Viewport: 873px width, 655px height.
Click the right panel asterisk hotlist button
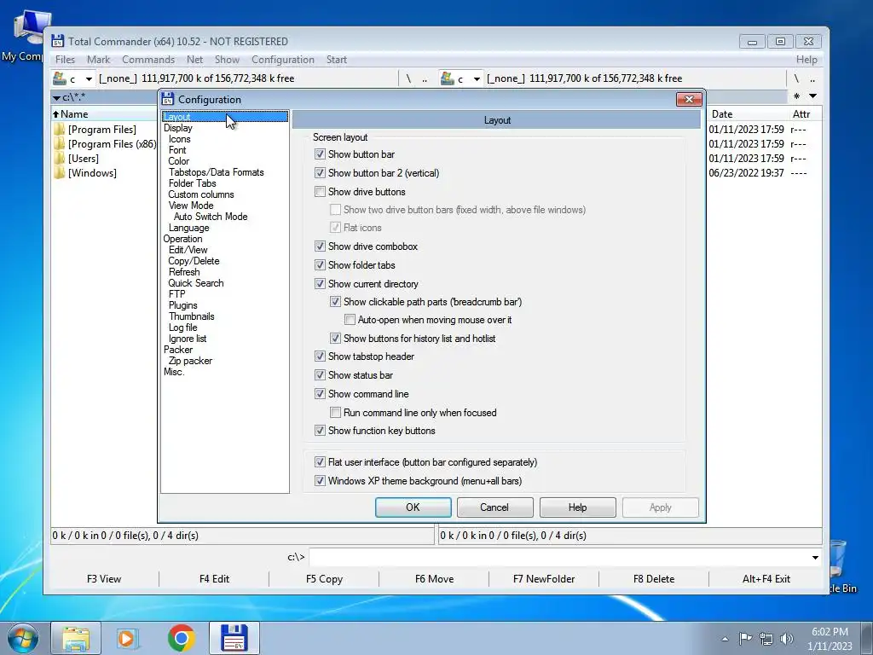(797, 96)
